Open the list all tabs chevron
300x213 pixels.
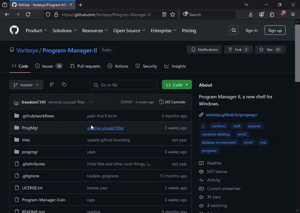(x=246, y=5)
